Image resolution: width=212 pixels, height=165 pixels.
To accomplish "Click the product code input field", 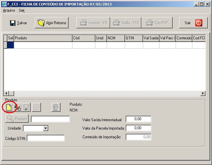I will 51,119.
